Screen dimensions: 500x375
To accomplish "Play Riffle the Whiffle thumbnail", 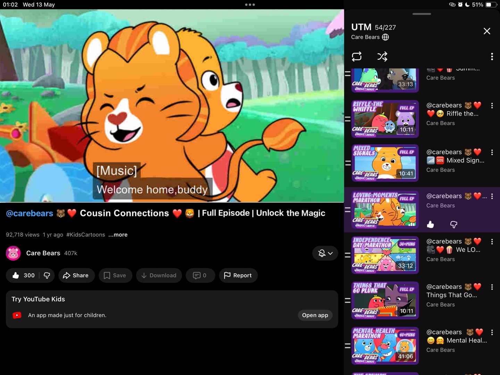I will pos(385,119).
